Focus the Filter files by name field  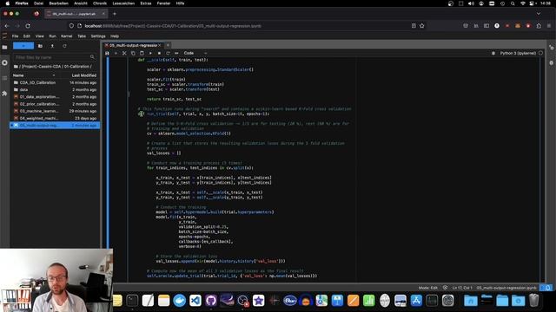point(54,57)
